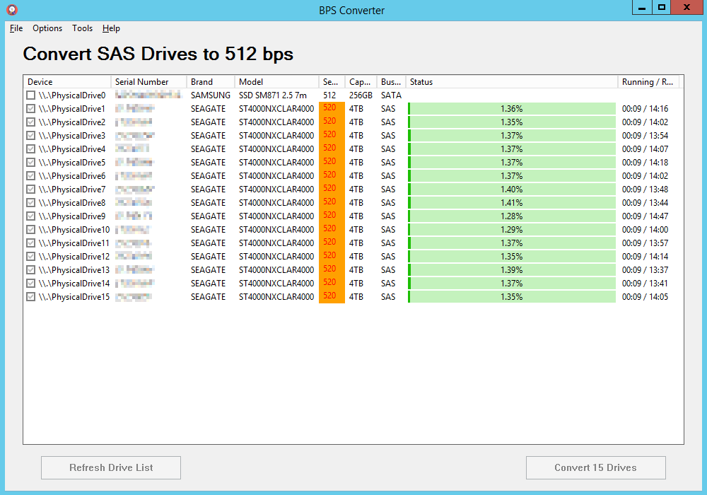Open the Options menu

[x=47, y=28]
